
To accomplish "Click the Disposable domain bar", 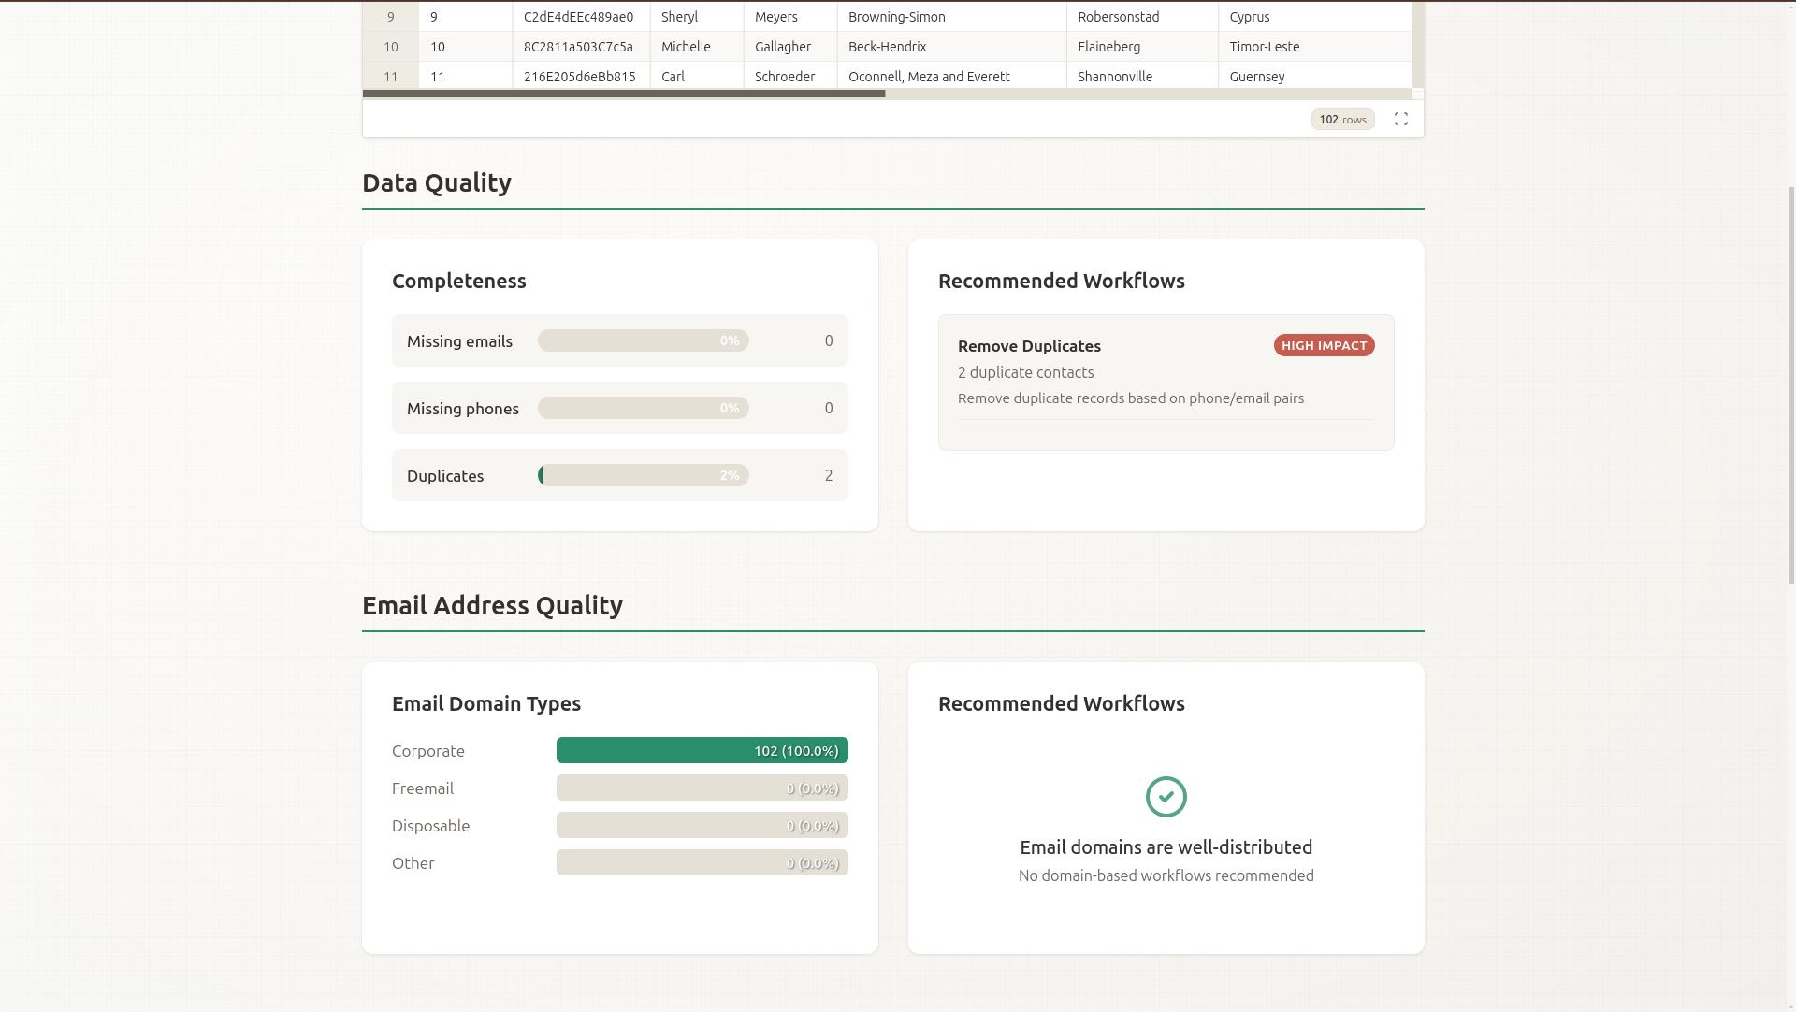I will point(702,825).
